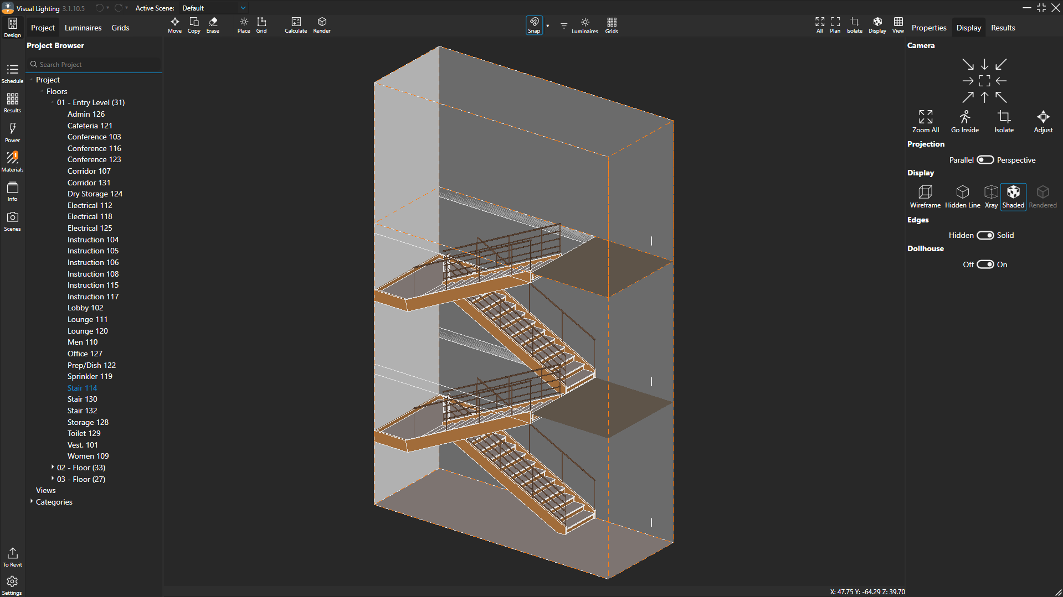This screenshot has height=597, width=1063.
Task: Open the Results tab on right panel
Action: 1003,28
